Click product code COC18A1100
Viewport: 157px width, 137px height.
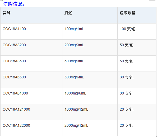(x=14, y=29)
